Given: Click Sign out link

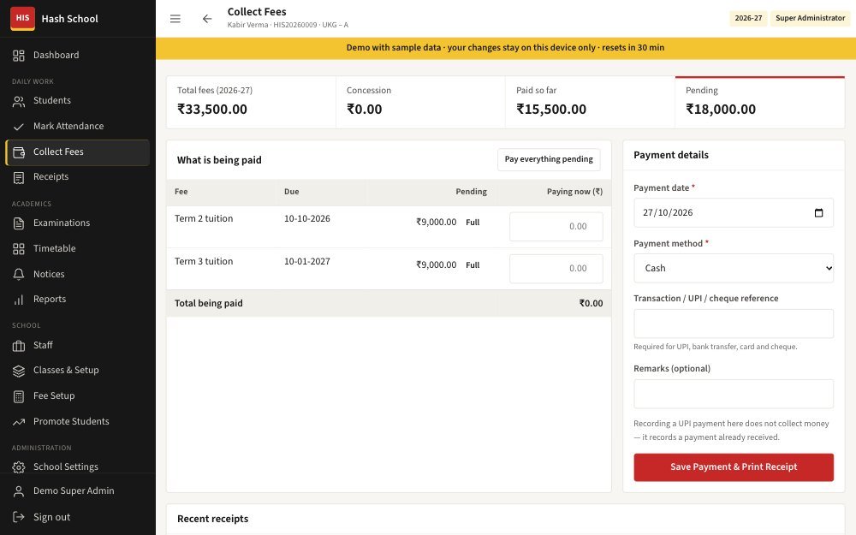Looking at the screenshot, I should point(78,517).
